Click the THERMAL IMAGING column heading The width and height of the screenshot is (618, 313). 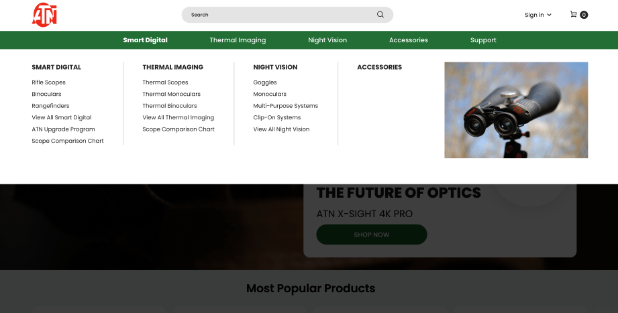(x=172, y=67)
